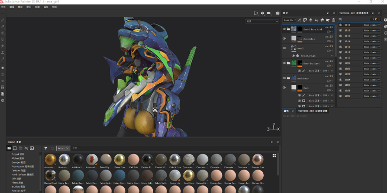Delete layer with the trash icon
387x193 pixels.
pyautogui.click(x=334, y=20)
